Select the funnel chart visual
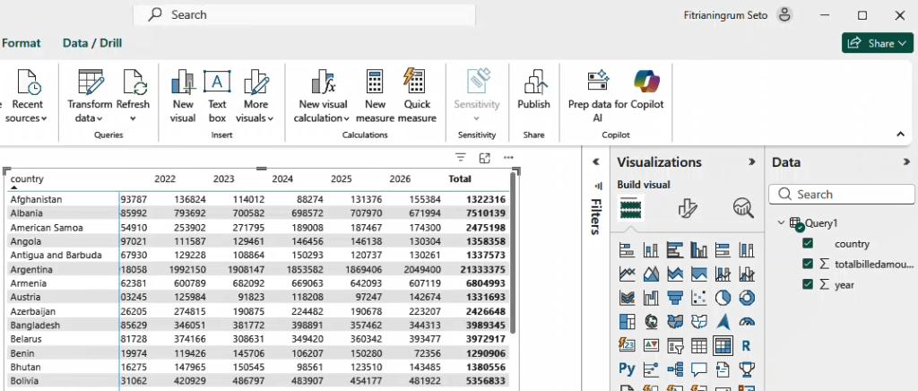Viewport: 918px width, 391px height. pyautogui.click(x=675, y=298)
